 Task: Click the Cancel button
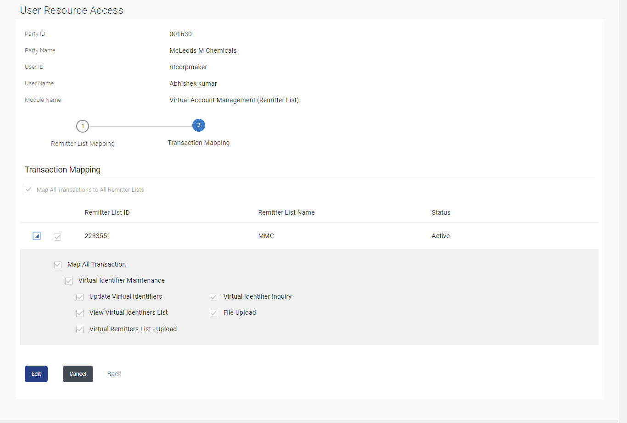click(78, 374)
